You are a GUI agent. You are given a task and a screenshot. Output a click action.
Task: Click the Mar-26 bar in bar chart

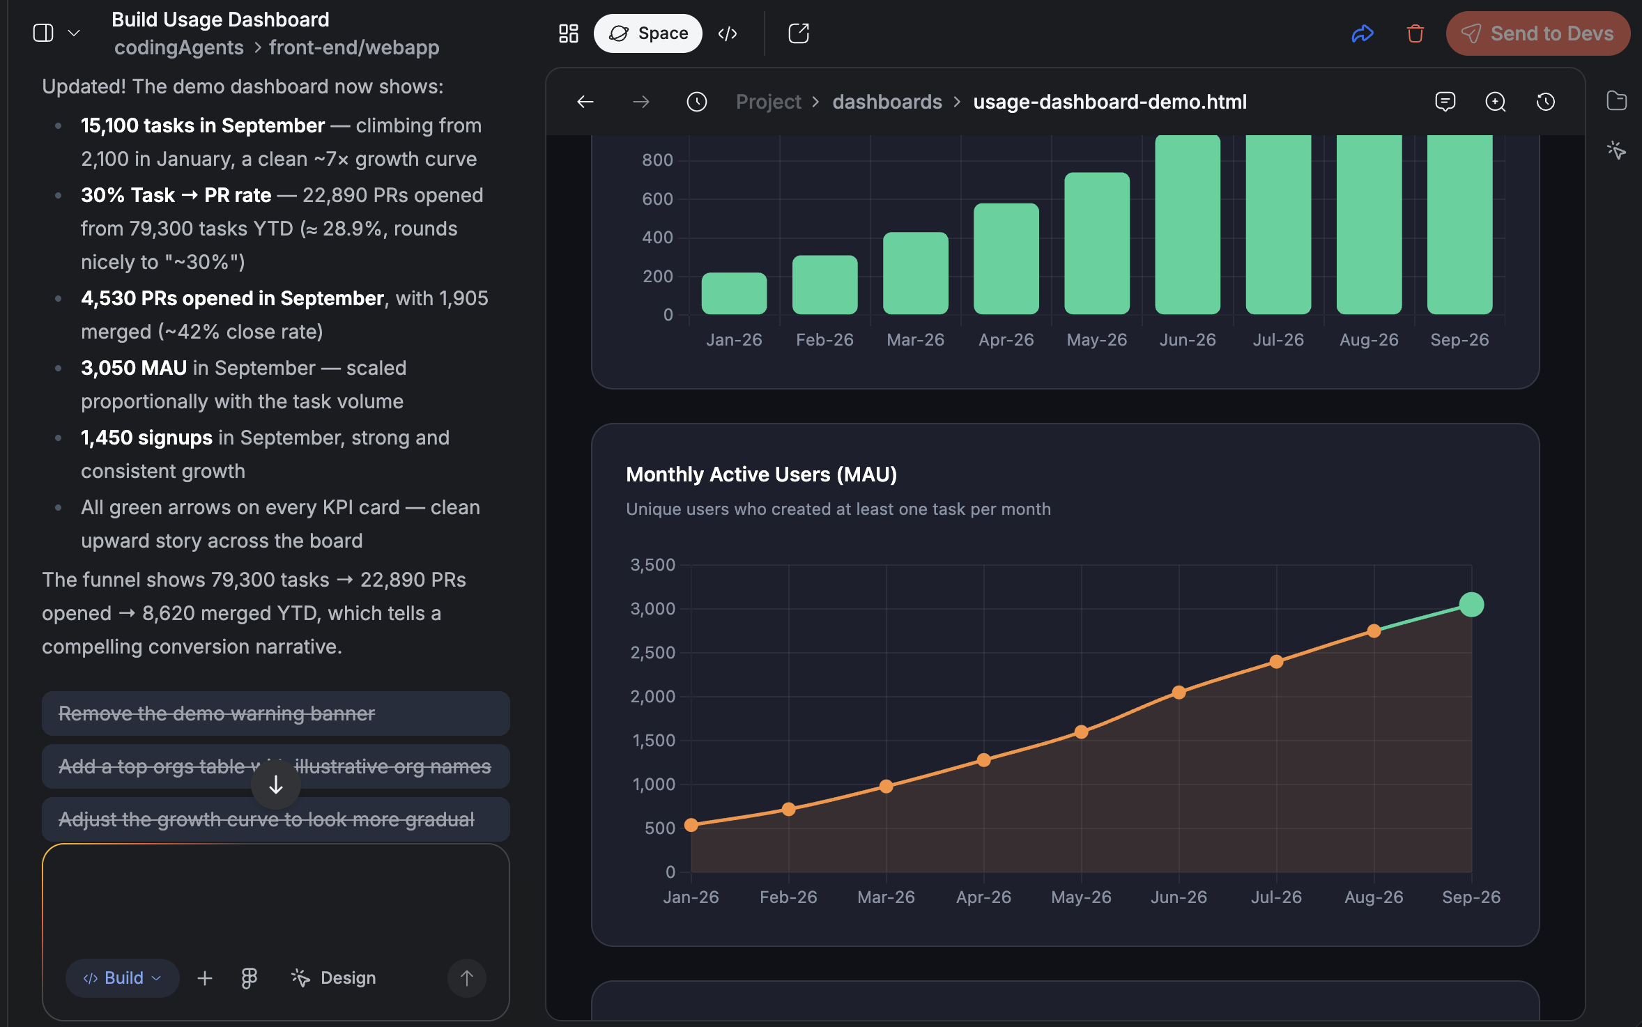916,273
